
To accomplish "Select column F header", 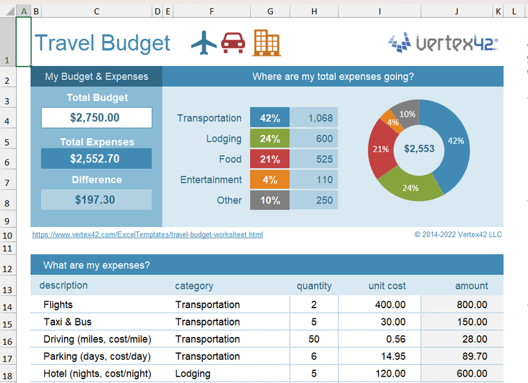I will 211,12.
